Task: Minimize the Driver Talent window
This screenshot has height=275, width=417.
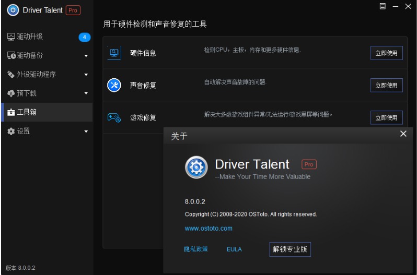Action: coord(396,6)
